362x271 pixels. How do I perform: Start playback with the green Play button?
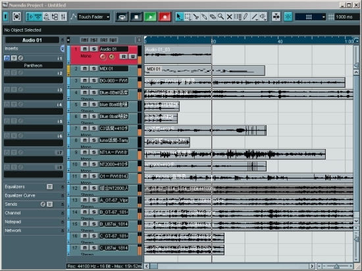tap(150, 17)
